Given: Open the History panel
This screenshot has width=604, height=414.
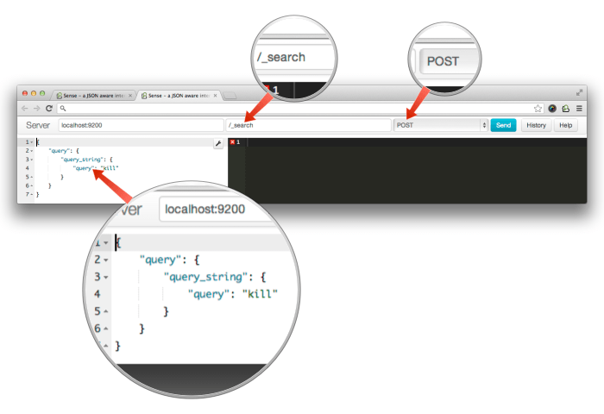Looking at the screenshot, I should [x=535, y=125].
